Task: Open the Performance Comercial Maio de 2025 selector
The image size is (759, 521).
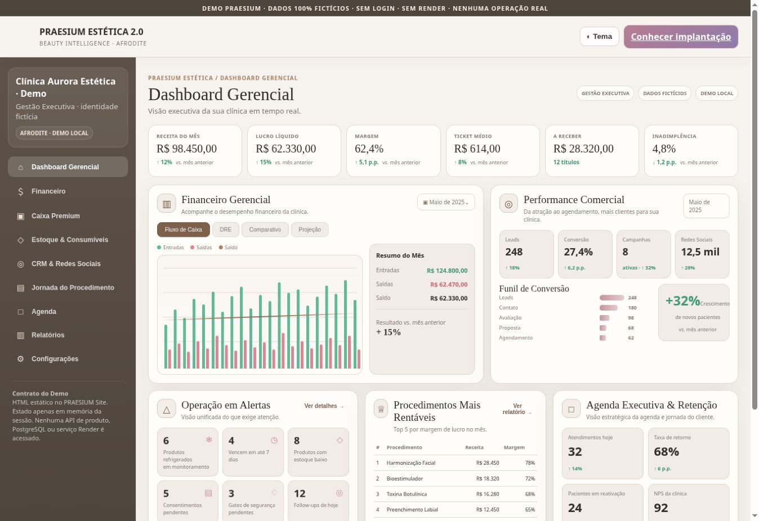Action: click(x=706, y=206)
